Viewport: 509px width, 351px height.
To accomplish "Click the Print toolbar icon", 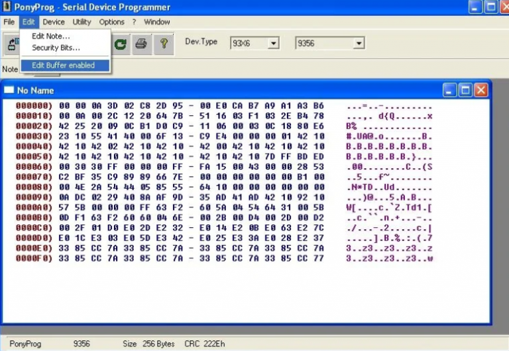I will pyautogui.click(x=141, y=44).
